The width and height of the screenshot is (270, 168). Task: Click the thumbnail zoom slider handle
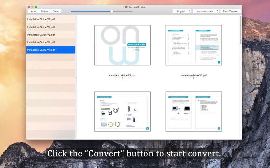[112, 11]
